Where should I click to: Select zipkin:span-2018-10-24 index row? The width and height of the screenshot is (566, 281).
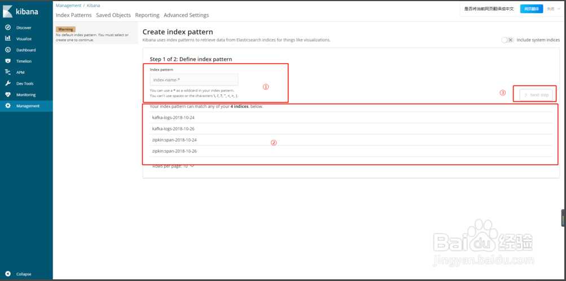click(352, 140)
